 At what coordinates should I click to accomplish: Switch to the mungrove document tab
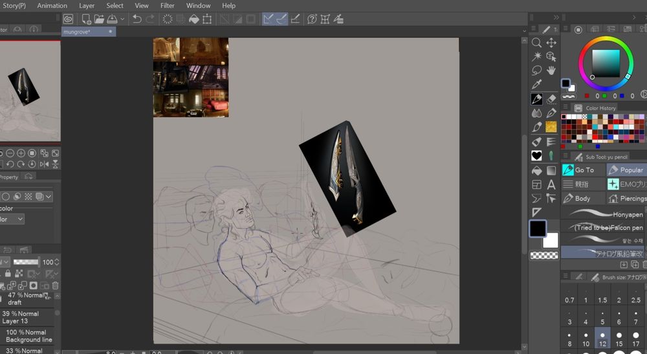[89, 32]
